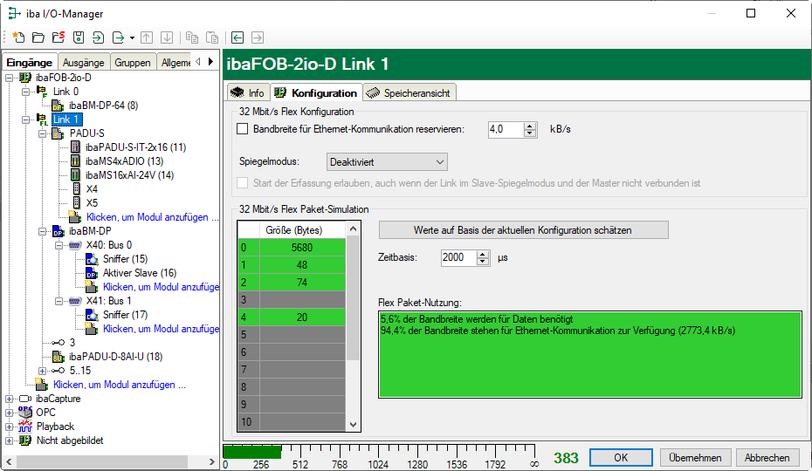Select ibaPADU-S-IT-2x16 (11) module
The image size is (812, 471).
click(x=135, y=147)
